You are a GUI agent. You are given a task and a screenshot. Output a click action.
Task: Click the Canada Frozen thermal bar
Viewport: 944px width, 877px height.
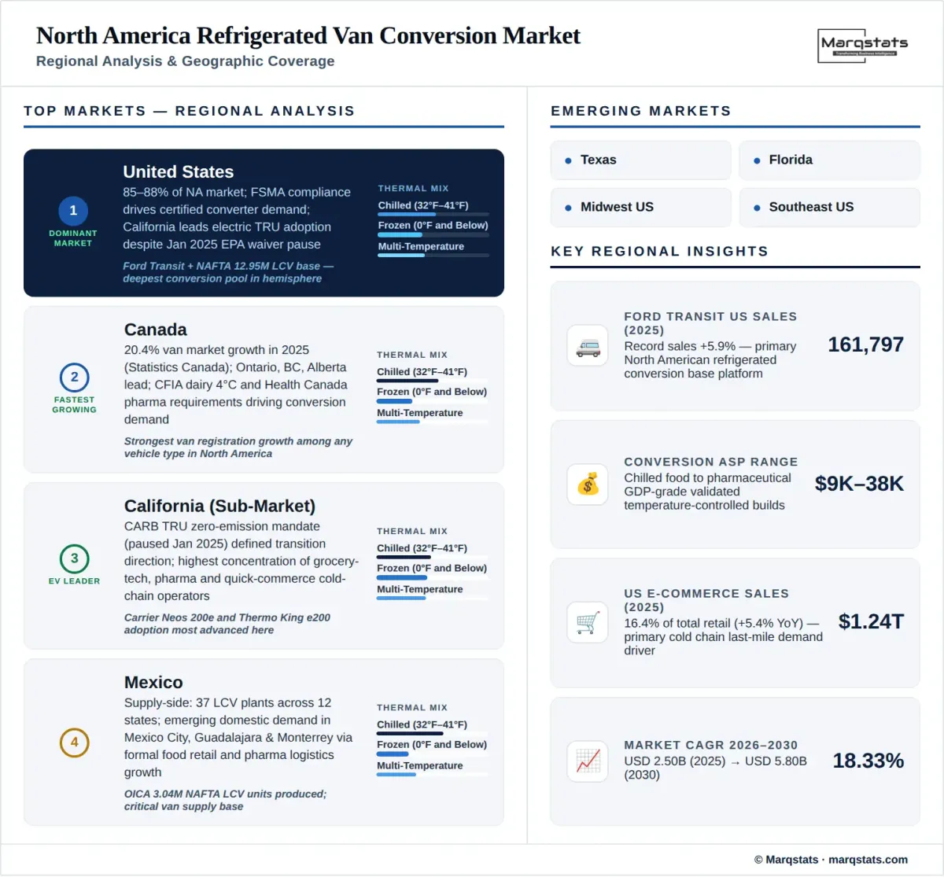433,401
